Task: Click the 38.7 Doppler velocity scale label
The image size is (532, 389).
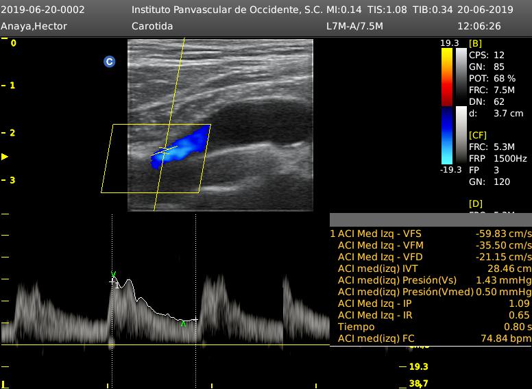Action: (x=418, y=384)
